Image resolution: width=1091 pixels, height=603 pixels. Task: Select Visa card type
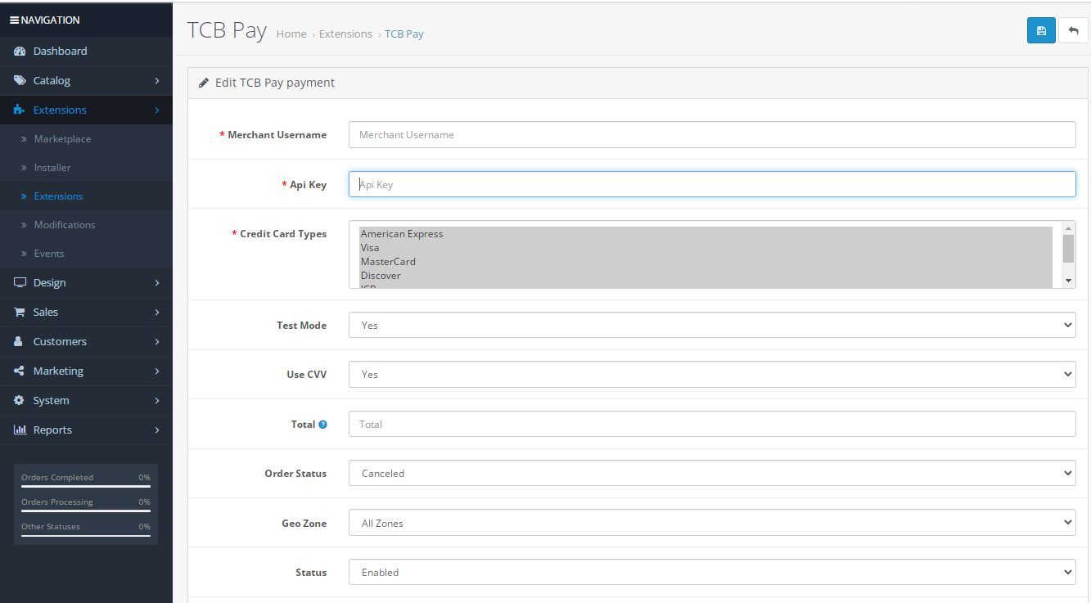706,248
